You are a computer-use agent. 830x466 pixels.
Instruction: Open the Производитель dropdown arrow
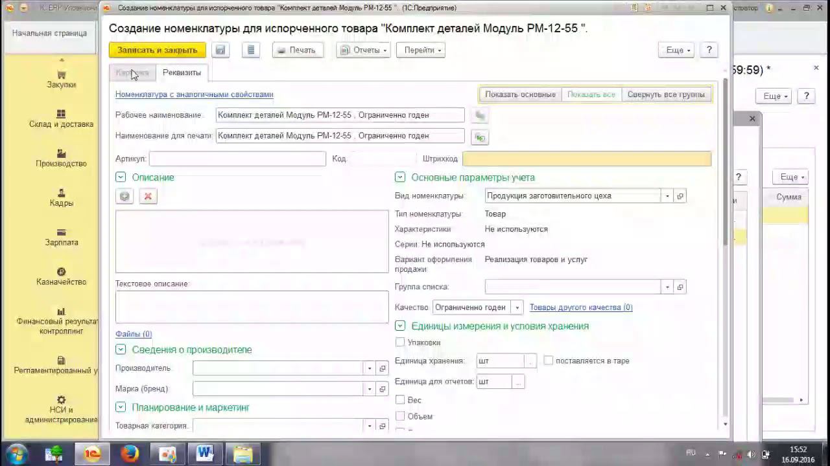[x=370, y=368]
